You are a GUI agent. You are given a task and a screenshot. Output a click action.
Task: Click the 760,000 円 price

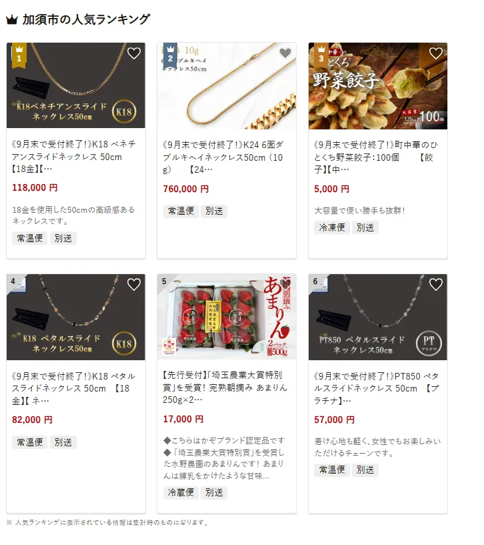186,189
